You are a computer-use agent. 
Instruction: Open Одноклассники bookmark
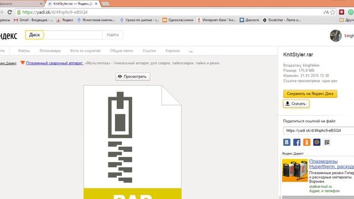(178, 20)
